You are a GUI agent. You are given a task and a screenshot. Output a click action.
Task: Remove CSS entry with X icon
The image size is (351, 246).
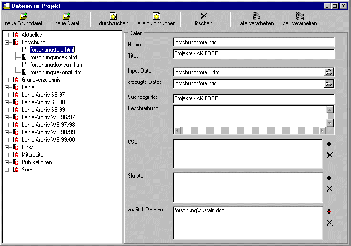pyautogui.click(x=329, y=155)
